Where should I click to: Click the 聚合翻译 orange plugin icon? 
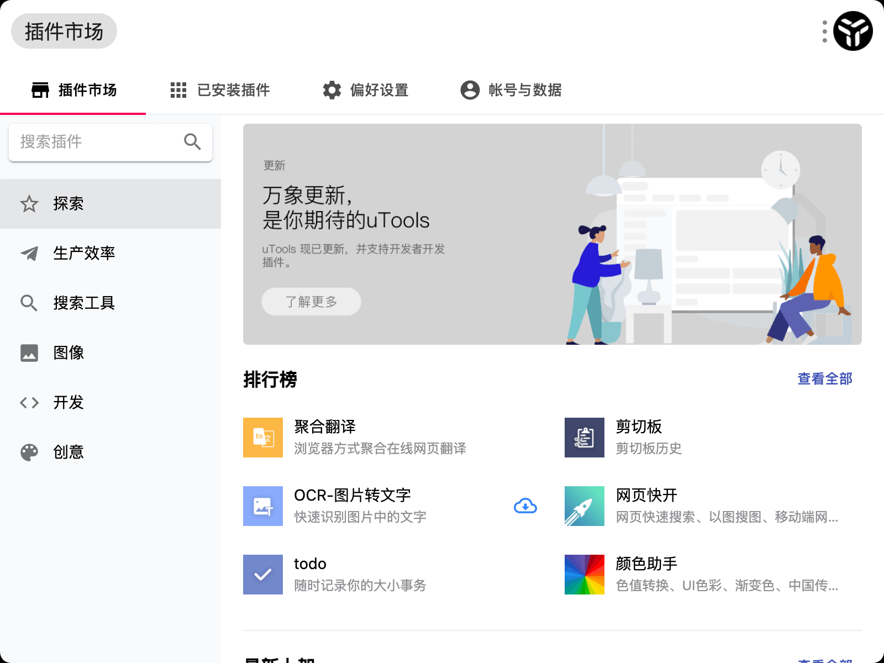tap(263, 438)
